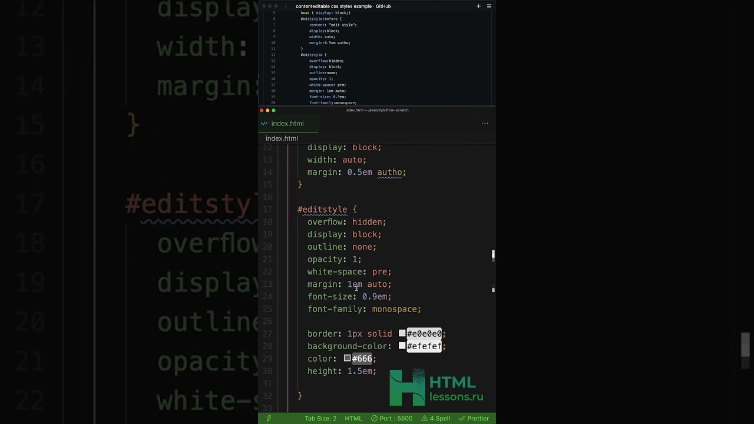Open the hamburger menu in the GitHub browser window
Viewport: 754px width, 424px height.
(x=489, y=6)
